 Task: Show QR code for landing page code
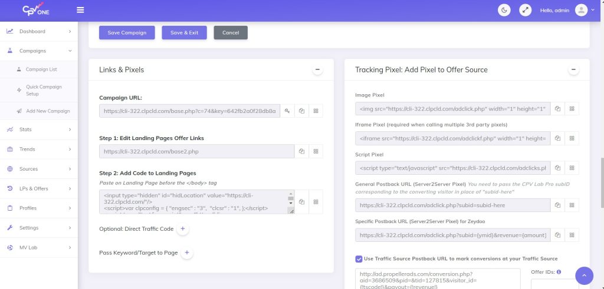pos(316,202)
